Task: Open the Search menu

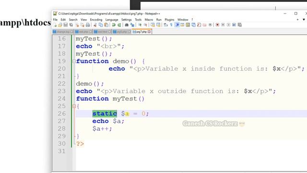Action: coord(73,20)
